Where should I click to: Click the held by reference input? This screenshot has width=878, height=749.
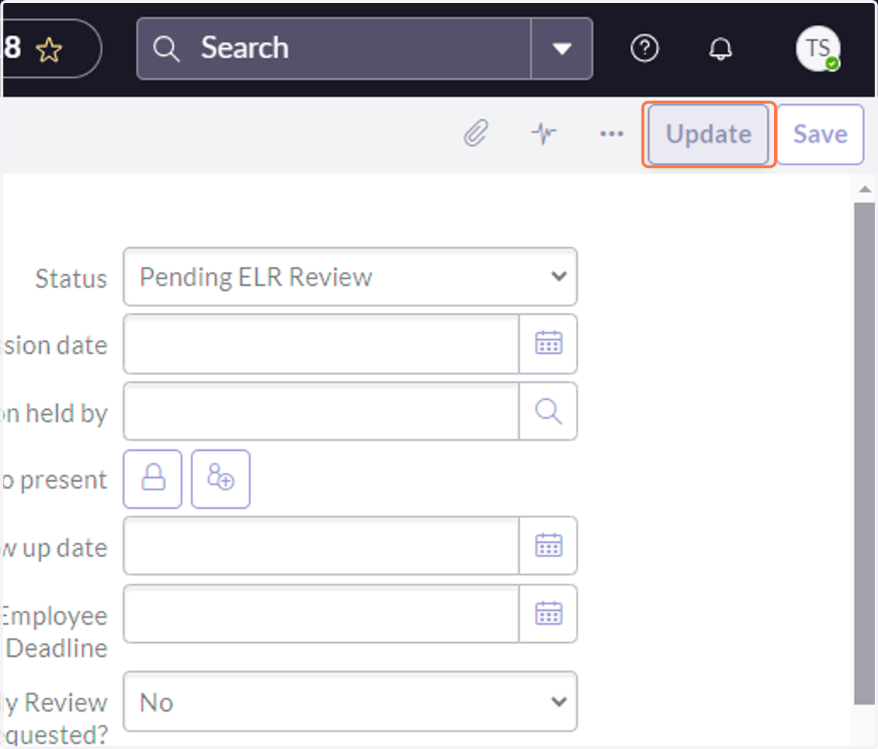321,411
